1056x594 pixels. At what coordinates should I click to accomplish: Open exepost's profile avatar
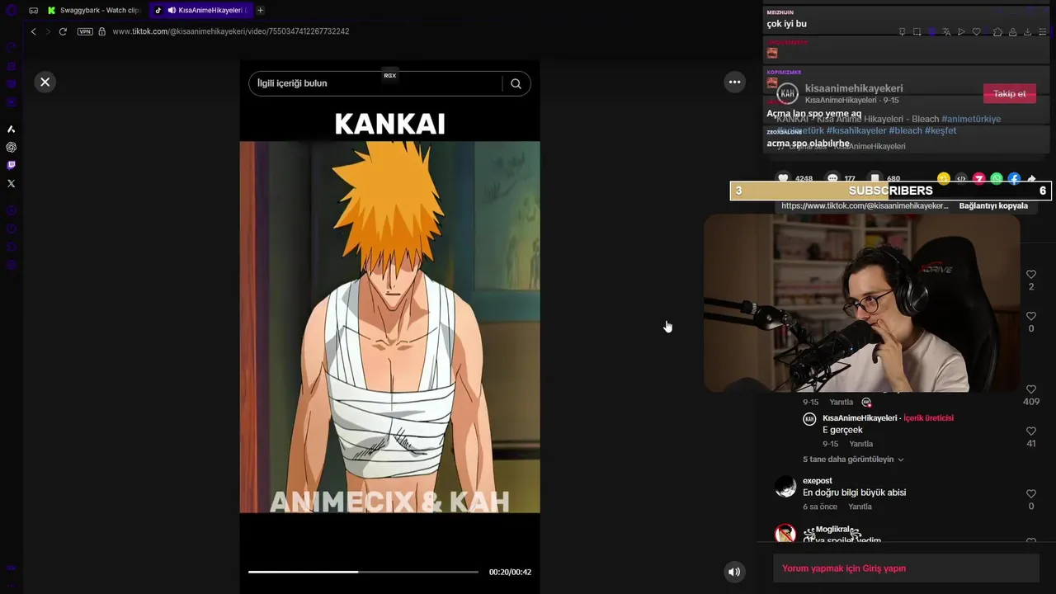785,487
